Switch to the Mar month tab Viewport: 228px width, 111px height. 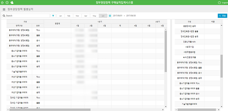click(x=77, y=16)
